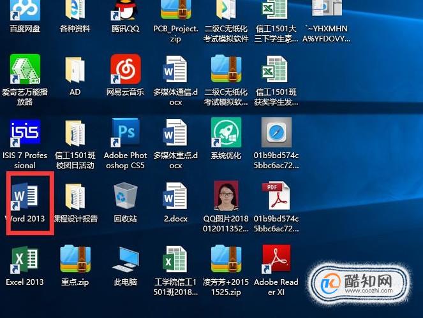Select the 信工1501大三下学生素... Excel file
Viewport: 423px width, 318px height.
[x=276, y=10]
